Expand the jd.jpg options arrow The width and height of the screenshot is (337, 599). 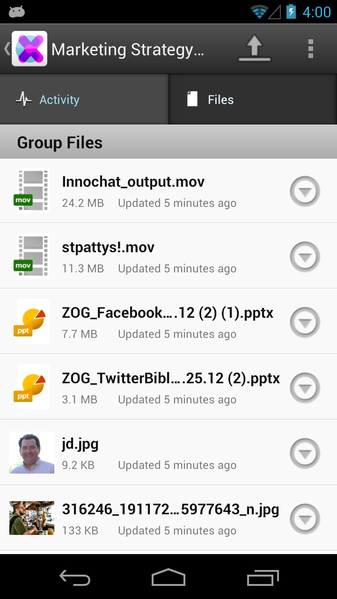tap(305, 453)
